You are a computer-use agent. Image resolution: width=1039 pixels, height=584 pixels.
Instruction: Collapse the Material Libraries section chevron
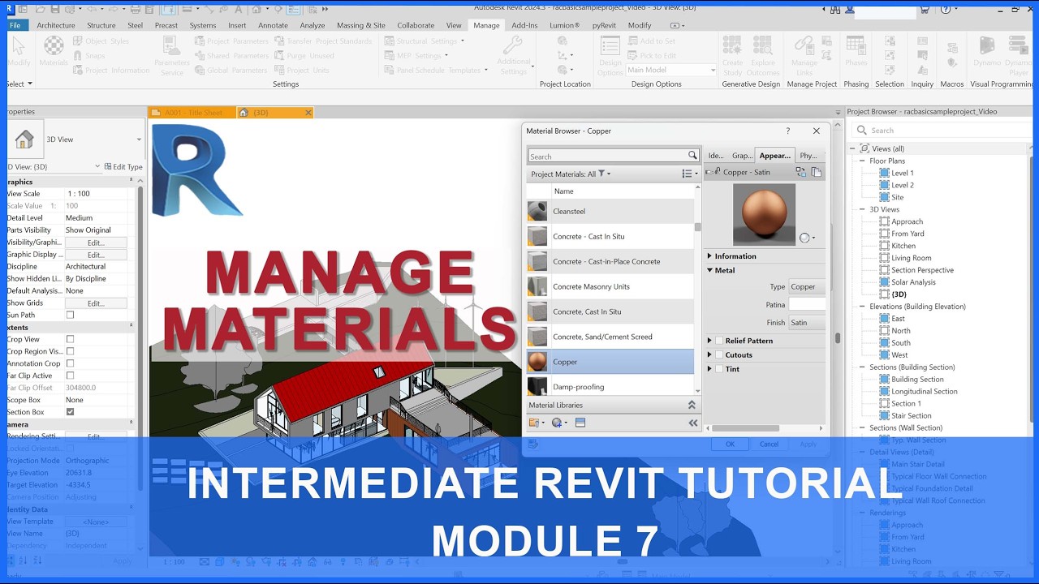pyautogui.click(x=692, y=405)
